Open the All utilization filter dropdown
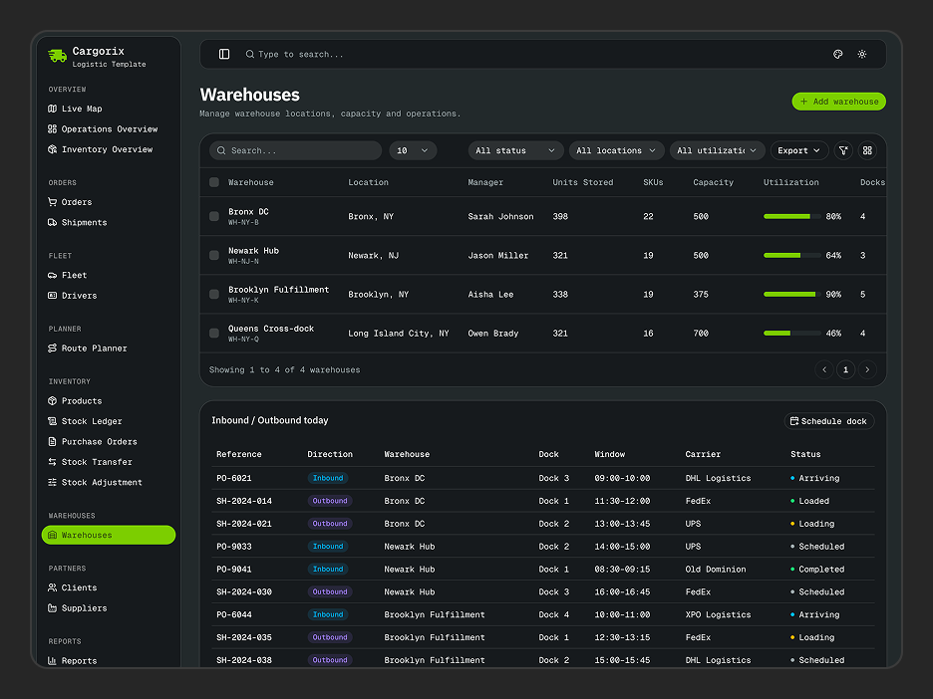933x699 pixels. click(717, 150)
